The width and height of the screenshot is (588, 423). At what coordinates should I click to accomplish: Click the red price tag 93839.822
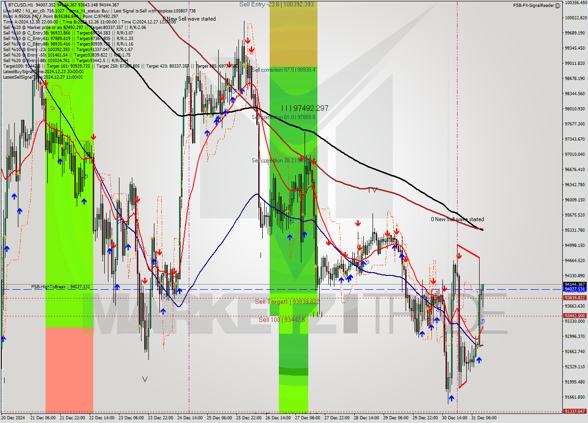click(x=575, y=298)
